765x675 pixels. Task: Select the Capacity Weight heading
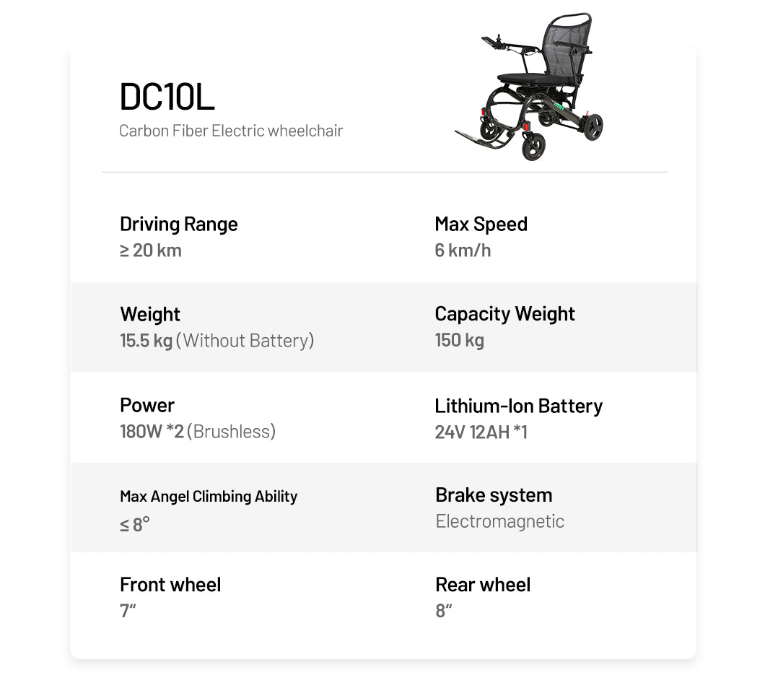(504, 314)
